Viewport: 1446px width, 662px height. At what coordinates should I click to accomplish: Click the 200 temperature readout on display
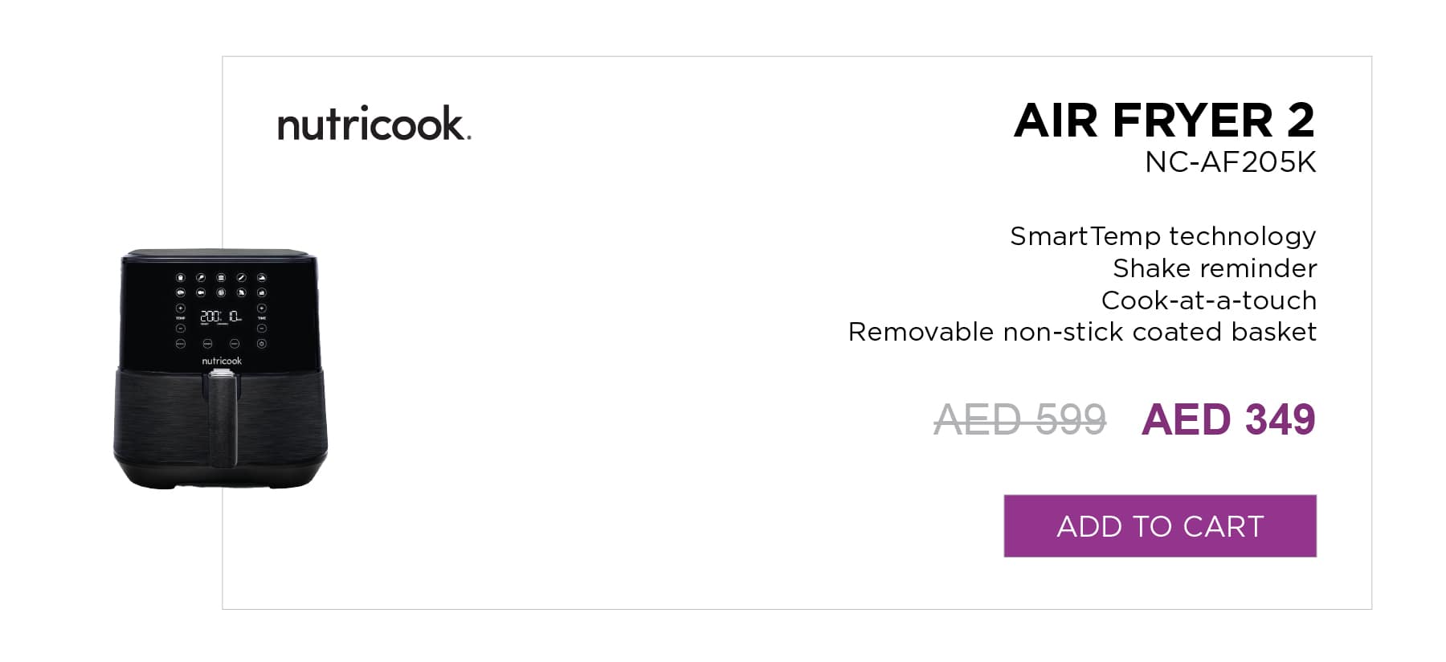coord(211,317)
